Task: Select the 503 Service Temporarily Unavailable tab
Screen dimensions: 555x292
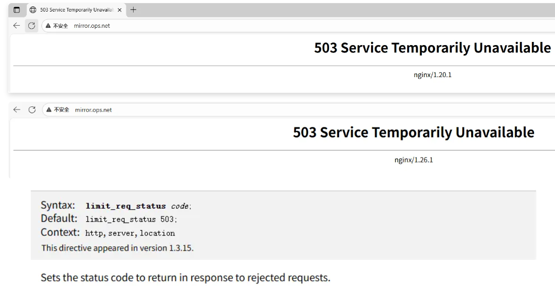Action: coord(79,10)
